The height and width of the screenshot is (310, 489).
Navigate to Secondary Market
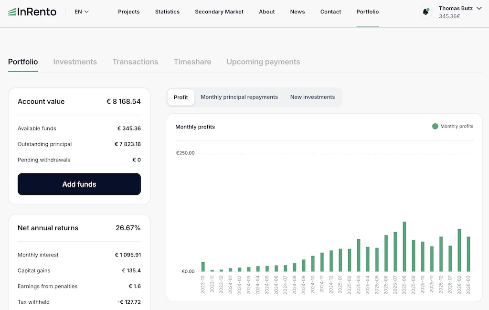click(219, 12)
